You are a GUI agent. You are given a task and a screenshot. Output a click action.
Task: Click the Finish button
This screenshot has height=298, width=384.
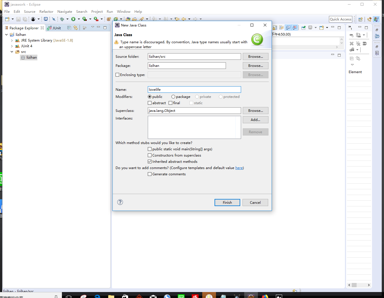coord(227,202)
